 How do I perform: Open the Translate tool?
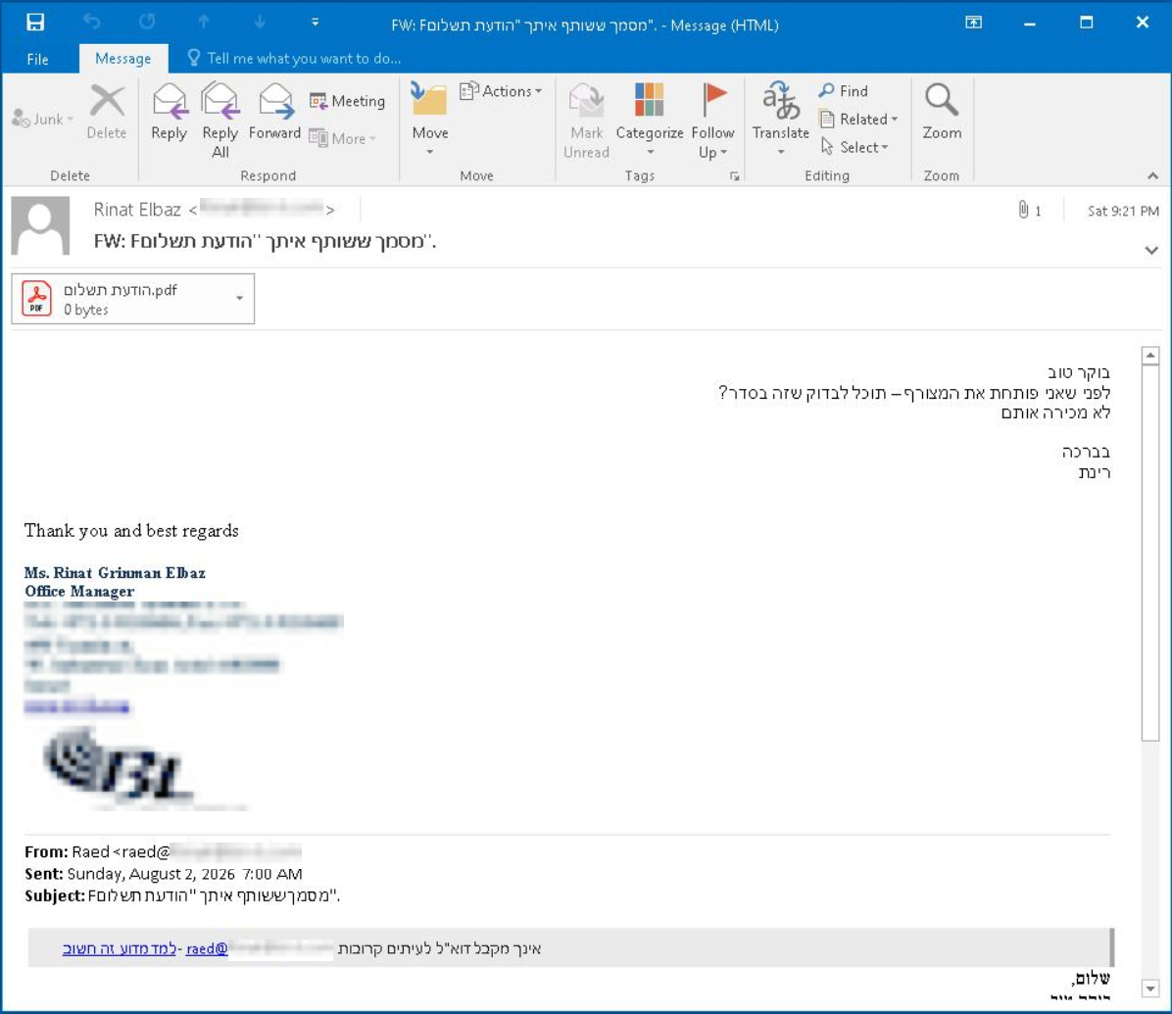coord(780,119)
